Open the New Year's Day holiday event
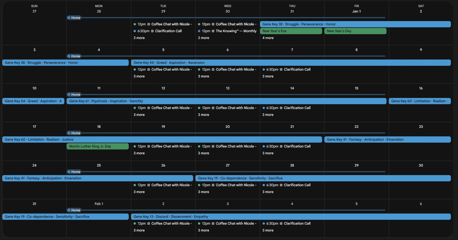The width and height of the screenshot is (458, 240). pyautogui.click(x=355, y=31)
